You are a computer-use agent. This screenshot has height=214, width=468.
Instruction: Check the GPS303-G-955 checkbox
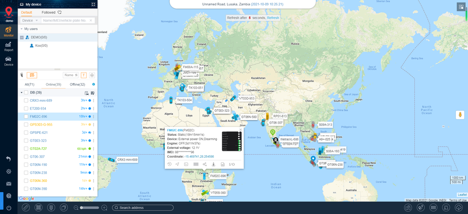[26, 125]
